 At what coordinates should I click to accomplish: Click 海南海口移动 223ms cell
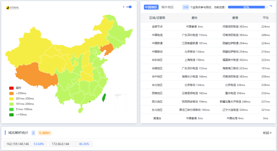[235, 68]
